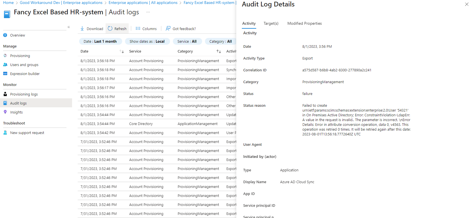Open the Service: All filter

click(187, 41)
